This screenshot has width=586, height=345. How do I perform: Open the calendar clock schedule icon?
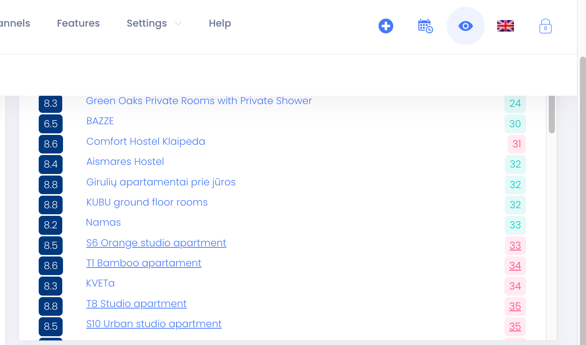(x=425, y=26)
